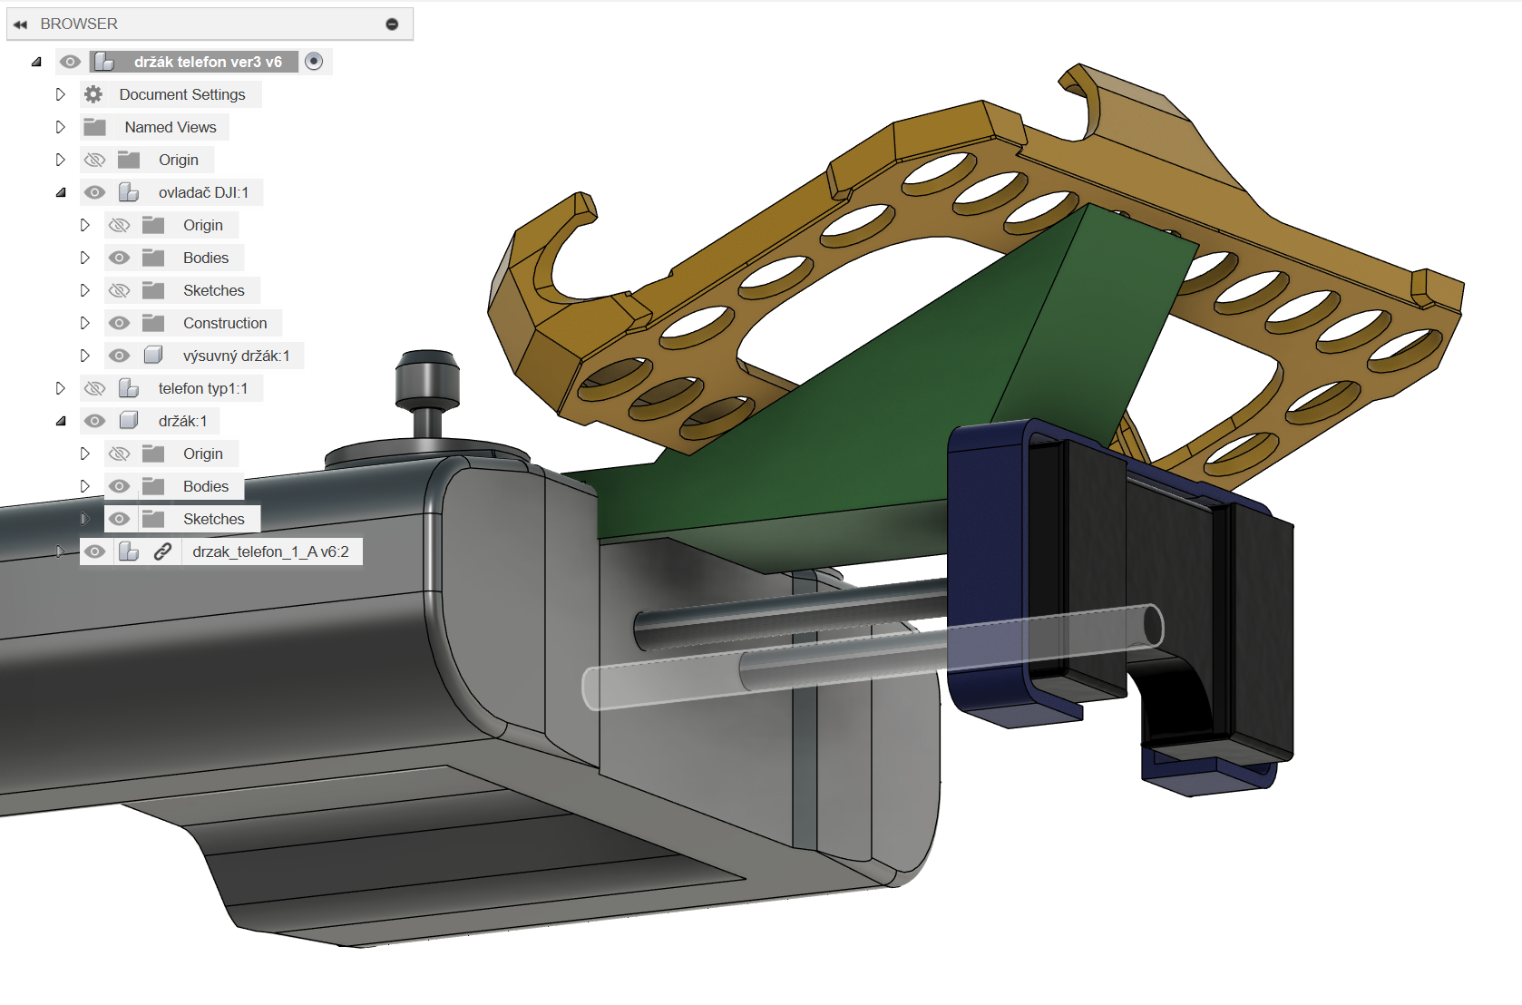Click the Document Settings gear icon
1522x1005 pixels.
(93, 94)
